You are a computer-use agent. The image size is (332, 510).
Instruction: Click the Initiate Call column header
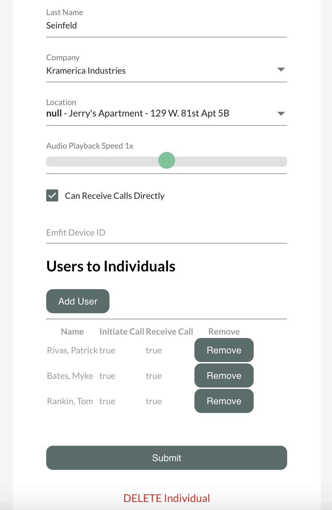pos(122,332)
